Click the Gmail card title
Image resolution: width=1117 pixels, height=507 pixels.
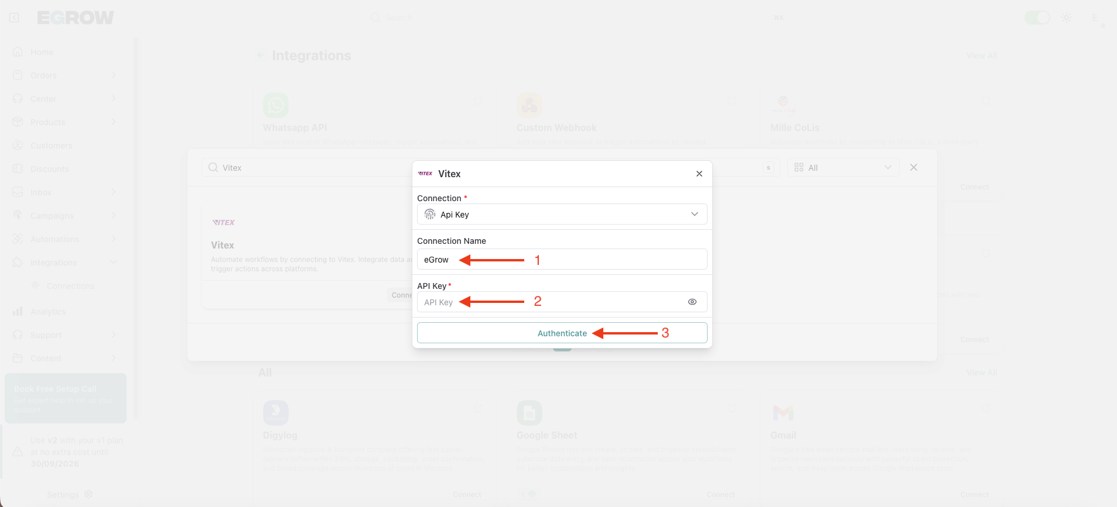(x=783, y=435)
